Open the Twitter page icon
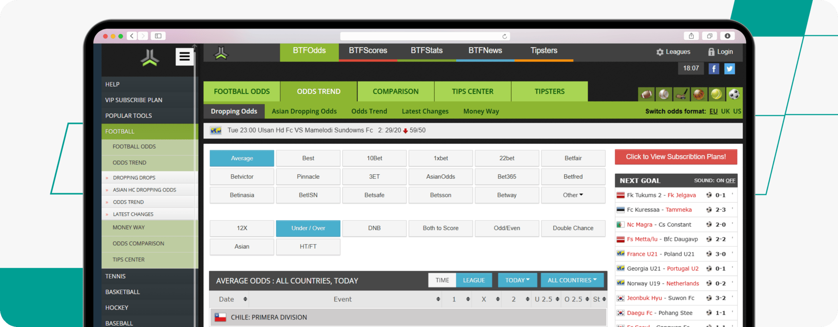Screen dimensions: 838x327 (730, 69)
